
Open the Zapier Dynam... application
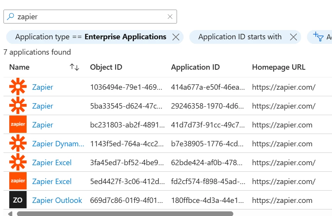[58, 144]
